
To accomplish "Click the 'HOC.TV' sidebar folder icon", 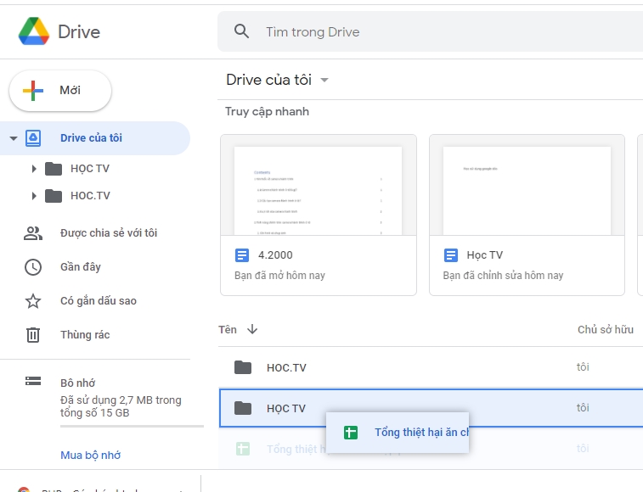I will 54,196.
